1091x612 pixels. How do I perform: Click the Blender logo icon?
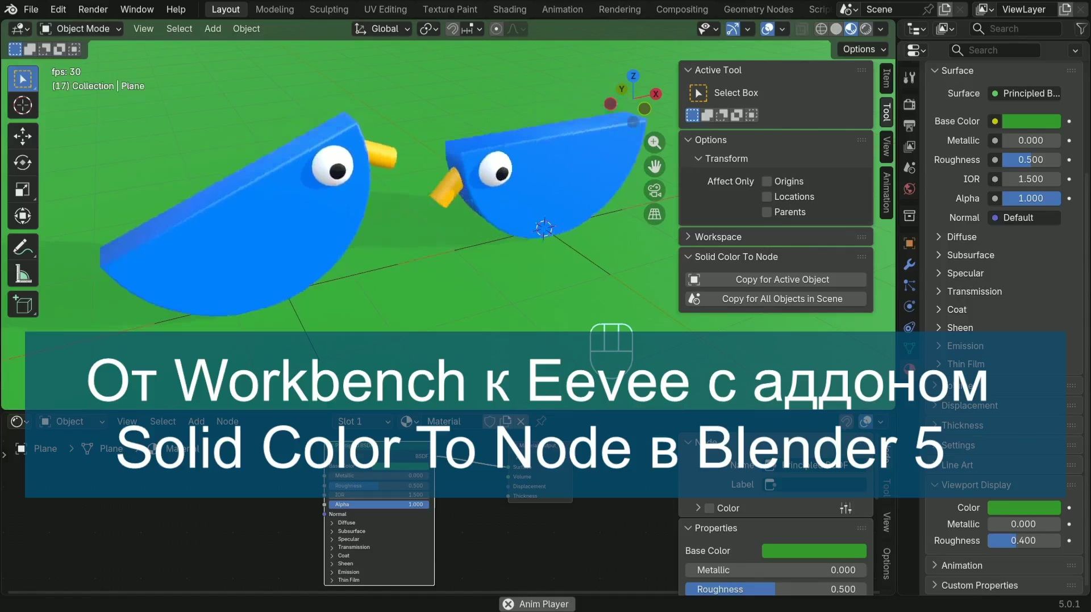pos(11,9)
